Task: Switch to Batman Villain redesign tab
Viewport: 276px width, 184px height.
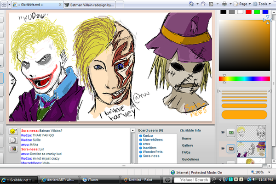Action: (89, 5)
